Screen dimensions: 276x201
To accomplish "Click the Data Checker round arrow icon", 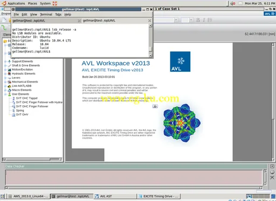I will point(272,172).
